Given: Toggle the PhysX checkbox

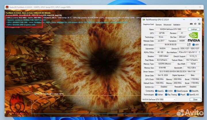Looking at the screenshot, I should coord(179,95).
